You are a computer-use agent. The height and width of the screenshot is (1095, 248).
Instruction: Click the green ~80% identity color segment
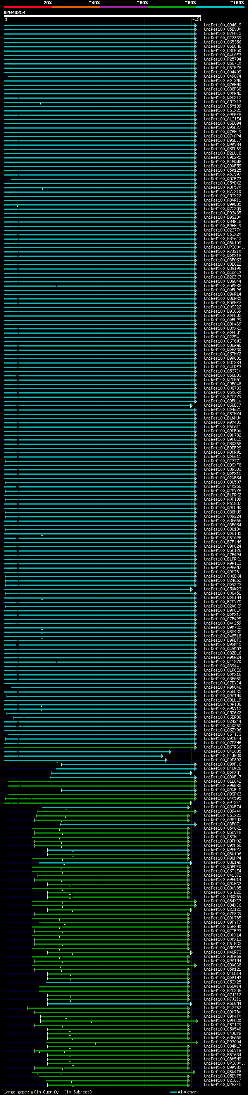pyautogui.click(x=172, y=7)
